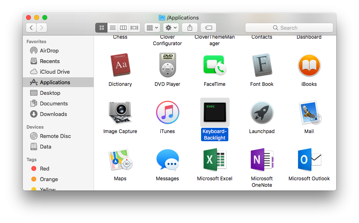Image resolution: width=359 pixels, height=223 pixels.
Task: Click the Share toolbar button
Action: pos(190,28)
